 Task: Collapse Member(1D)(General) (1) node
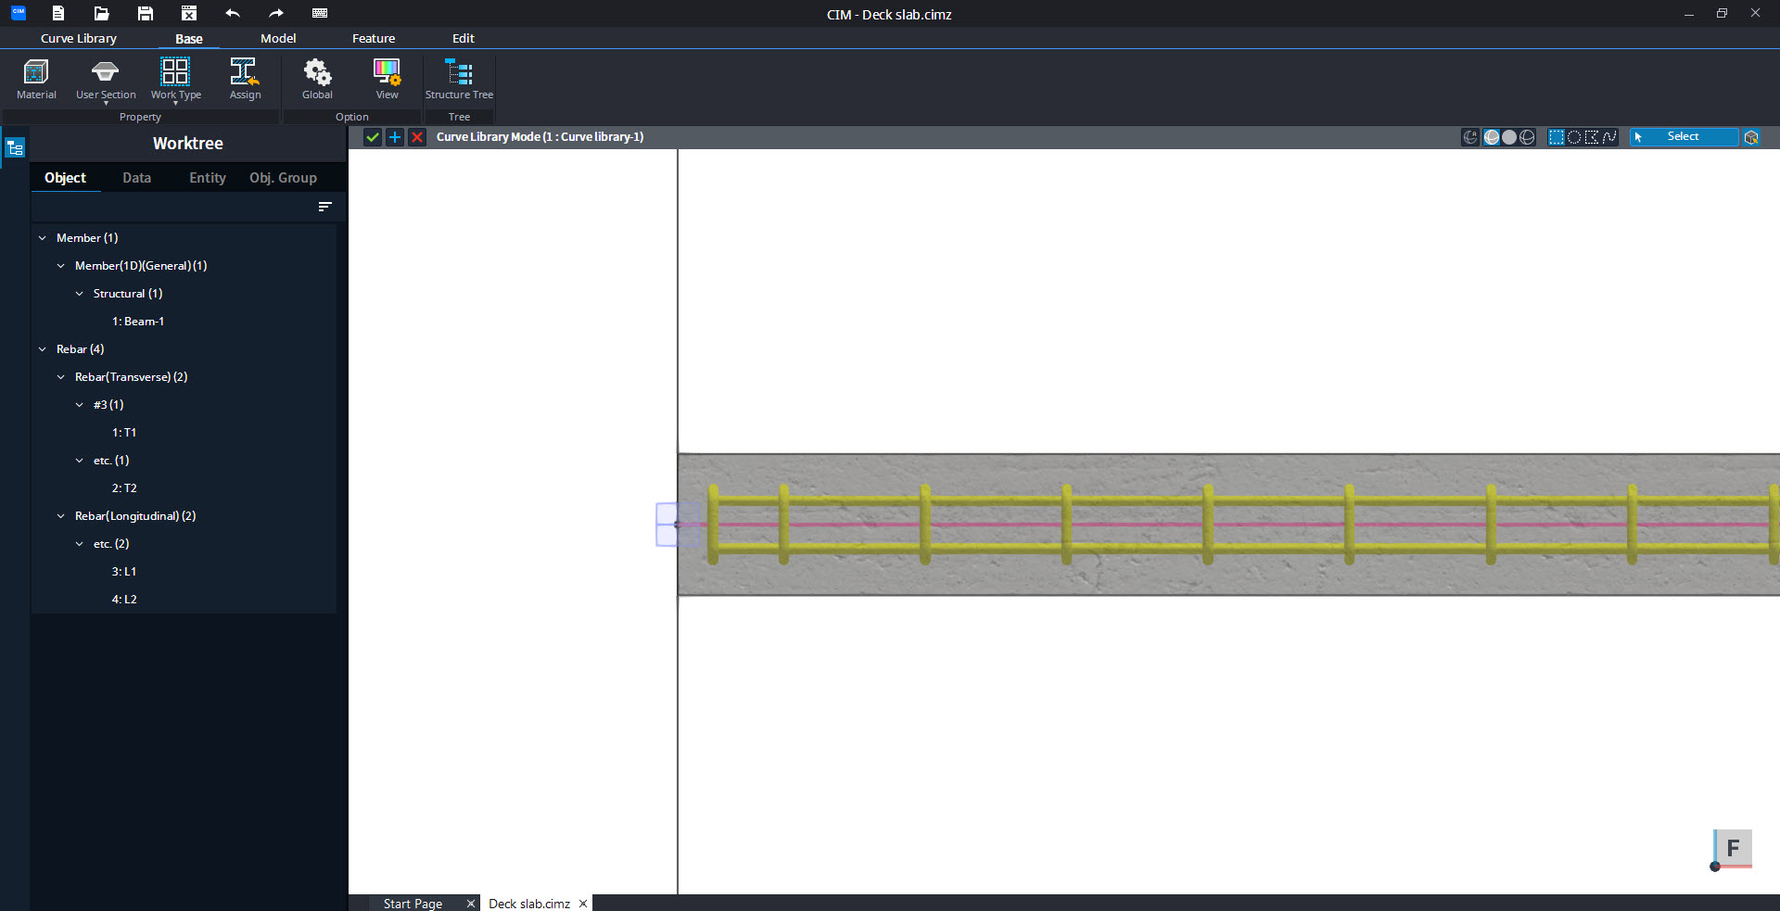60,266
